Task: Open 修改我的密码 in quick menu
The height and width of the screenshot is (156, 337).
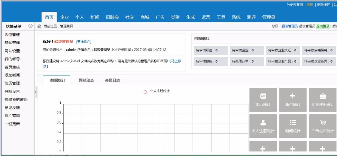Action: point(16,99)
